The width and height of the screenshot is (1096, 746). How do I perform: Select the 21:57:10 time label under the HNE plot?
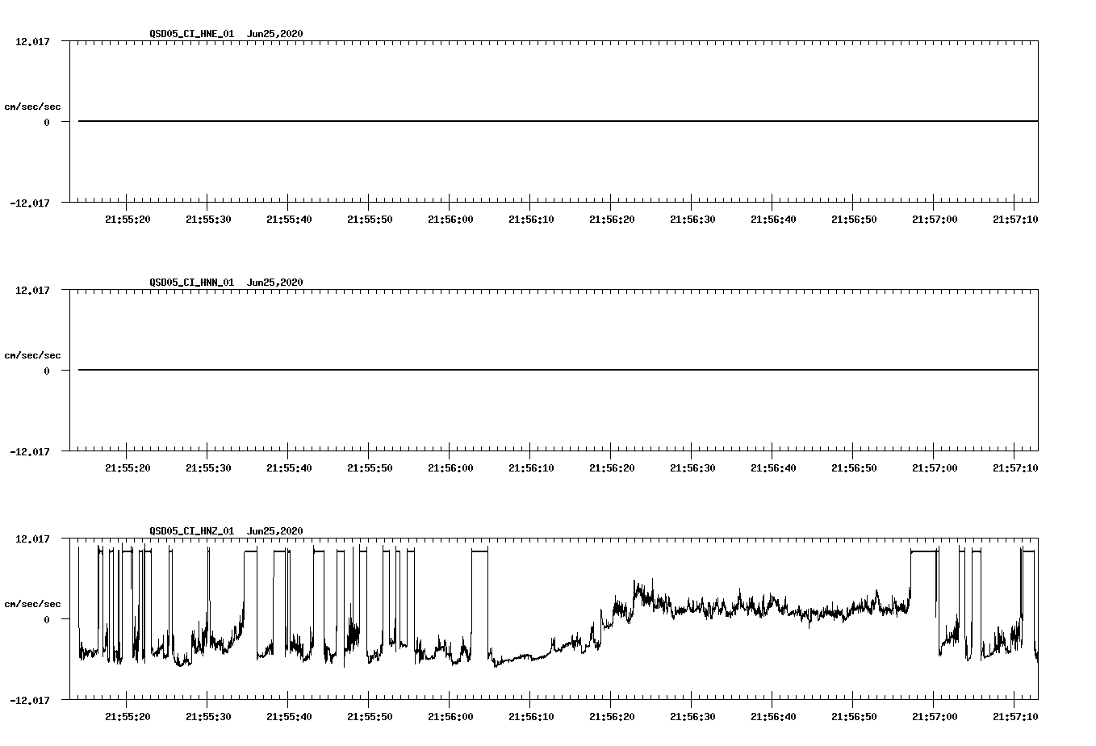[x=1015, y=219]
